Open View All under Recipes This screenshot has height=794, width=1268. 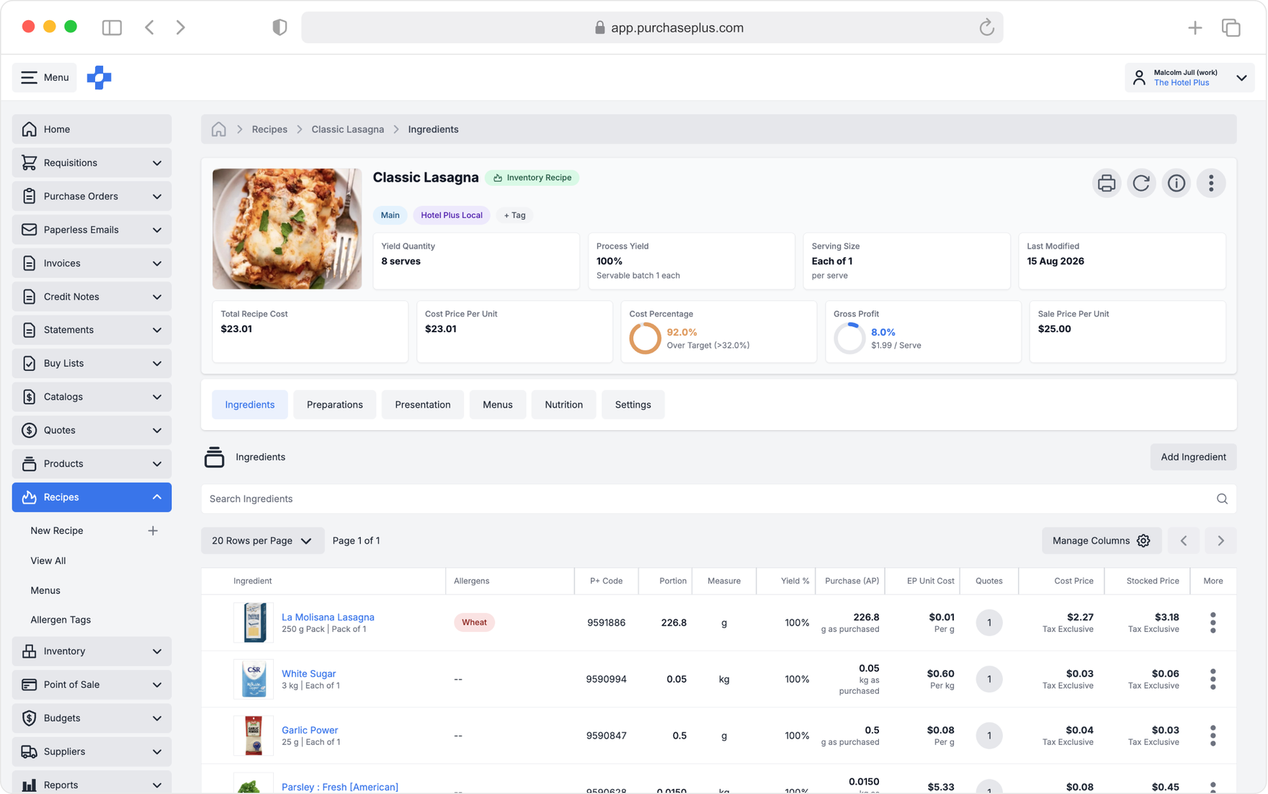(x=48, y=561)
